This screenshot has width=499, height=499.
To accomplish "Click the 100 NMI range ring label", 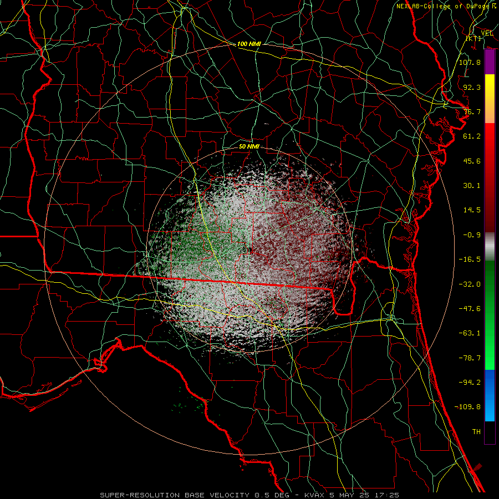I will point(249,44).
